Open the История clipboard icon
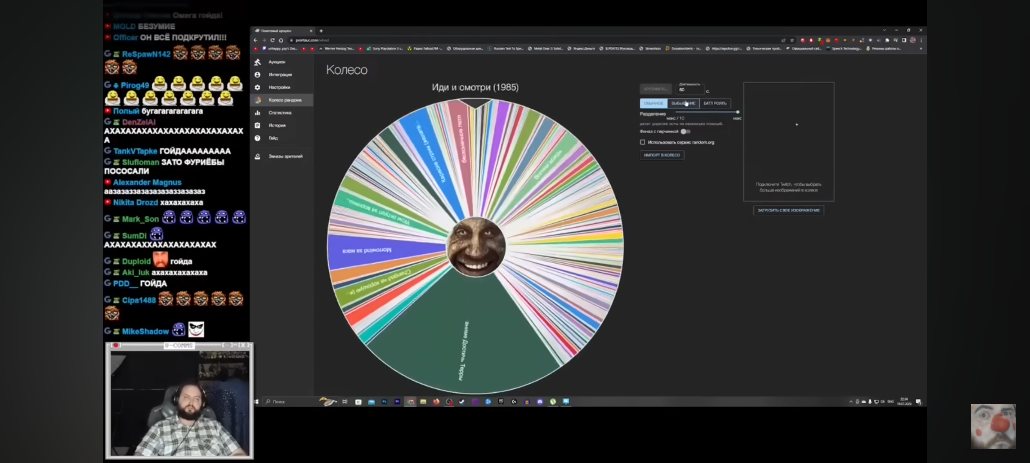Viewport: 1030px width, 463px height. tap(257, 126)
